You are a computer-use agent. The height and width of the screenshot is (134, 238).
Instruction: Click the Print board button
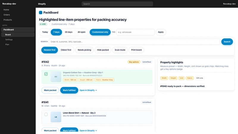point(136,50)
